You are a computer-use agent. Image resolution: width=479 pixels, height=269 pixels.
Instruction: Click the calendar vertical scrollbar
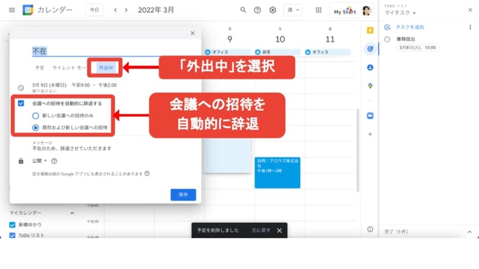pos(358,151)
